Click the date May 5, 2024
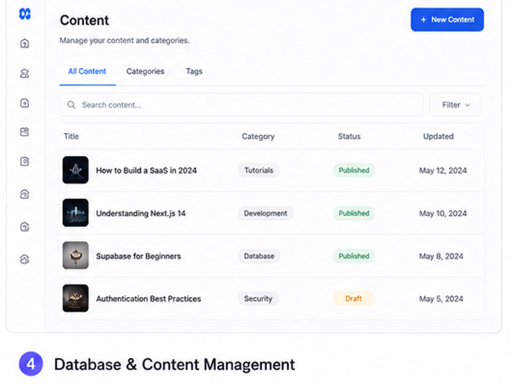Viewport: 512px width, 384px height. (441, 299)
